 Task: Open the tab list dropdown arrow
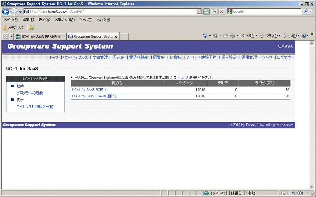(x=11, y=36)
